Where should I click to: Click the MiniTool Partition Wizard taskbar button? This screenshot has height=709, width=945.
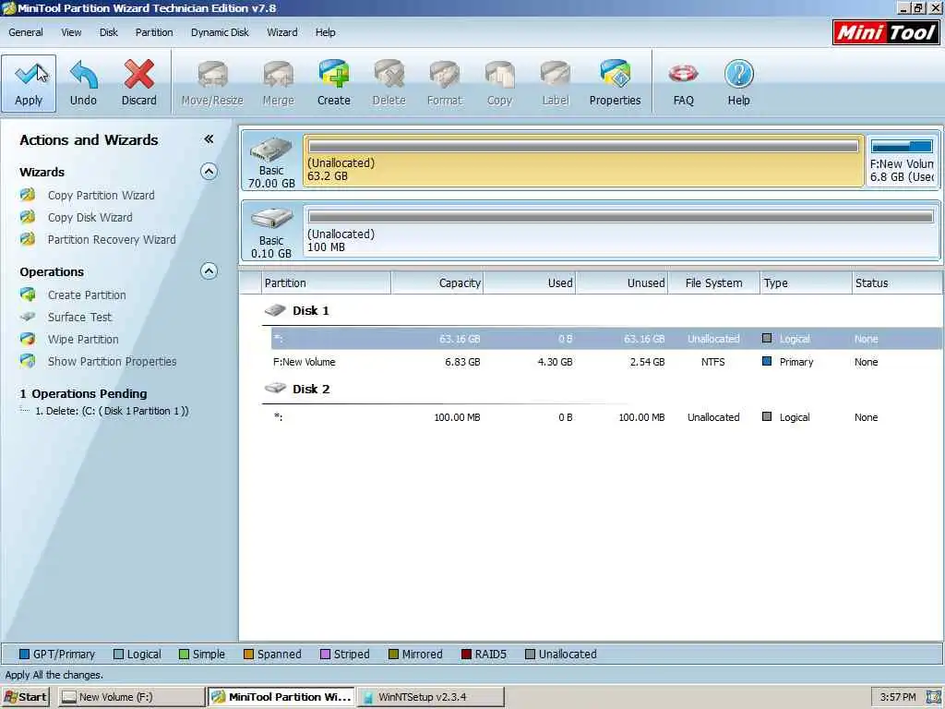(281, 697)
